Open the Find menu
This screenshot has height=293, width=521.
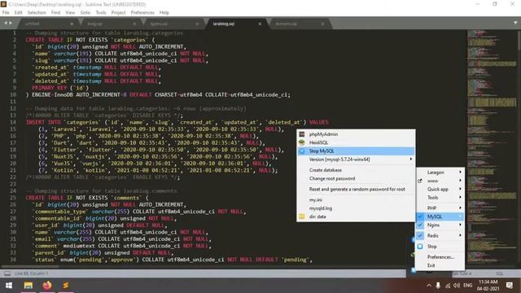pos(55,13)
